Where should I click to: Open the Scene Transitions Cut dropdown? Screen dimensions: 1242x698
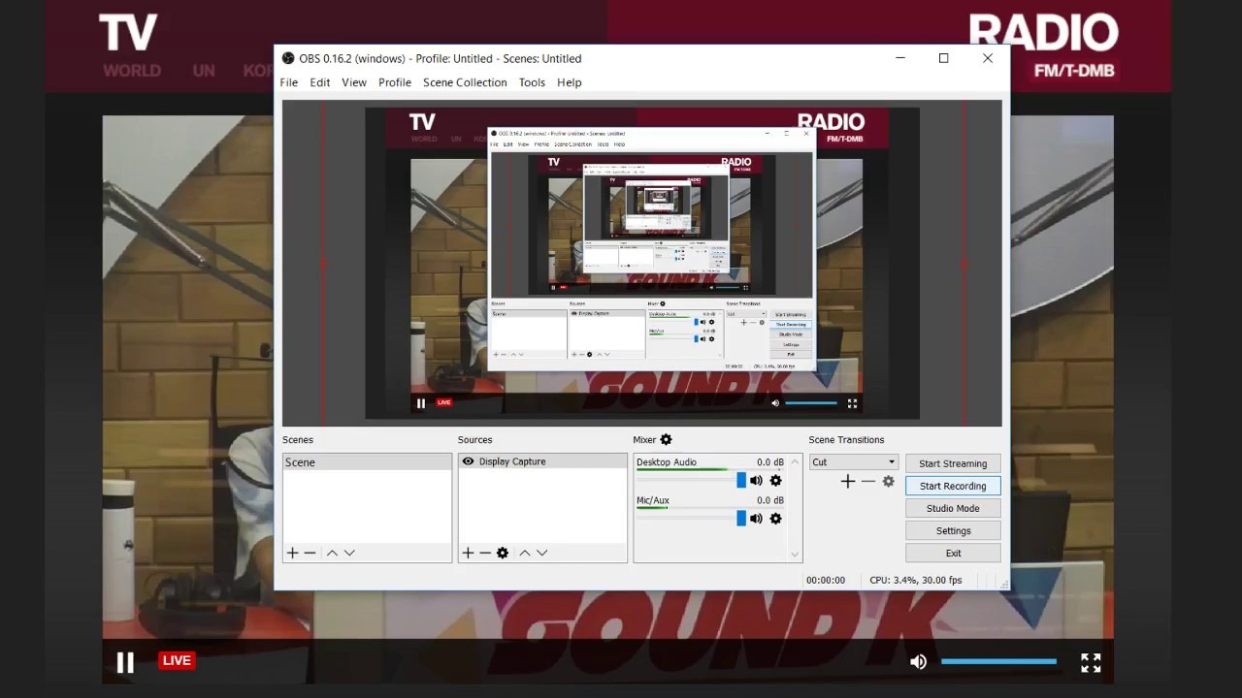coord(854,462)
